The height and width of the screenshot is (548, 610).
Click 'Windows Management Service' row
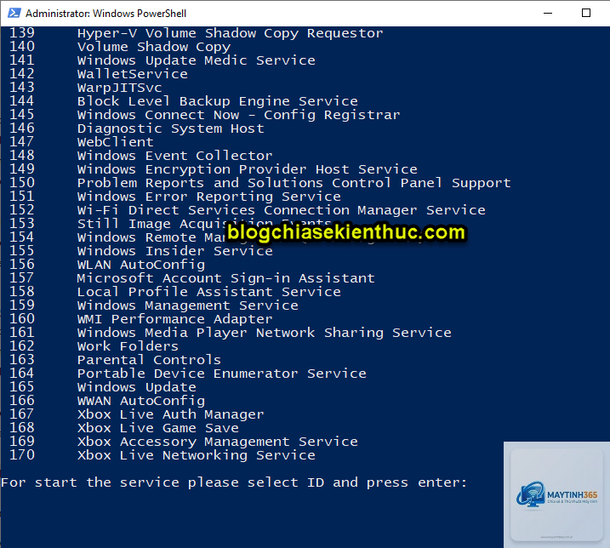point(187,306)
